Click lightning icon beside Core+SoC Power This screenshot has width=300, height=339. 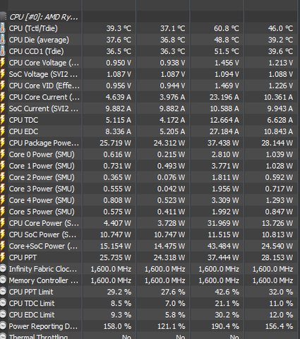pos(3,246)
